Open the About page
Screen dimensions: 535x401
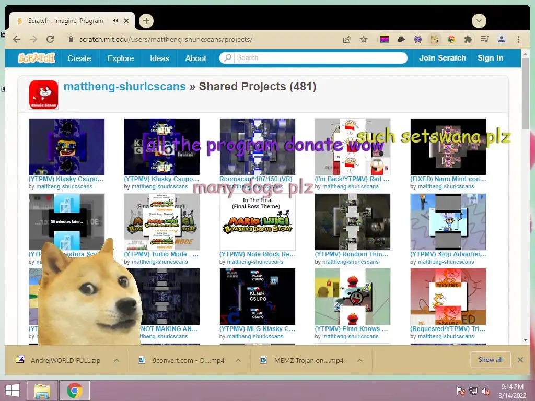(195, 58)
